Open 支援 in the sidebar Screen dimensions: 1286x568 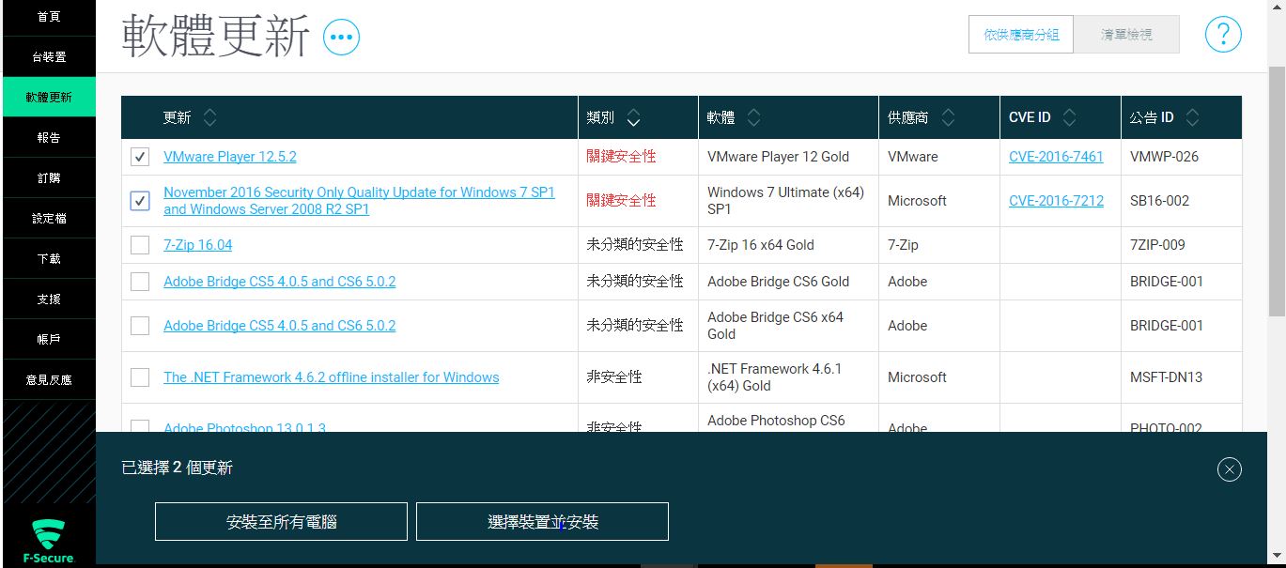point(49,299)
